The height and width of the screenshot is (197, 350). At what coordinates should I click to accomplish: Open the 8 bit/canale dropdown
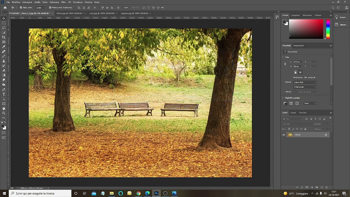click(305, 87)
